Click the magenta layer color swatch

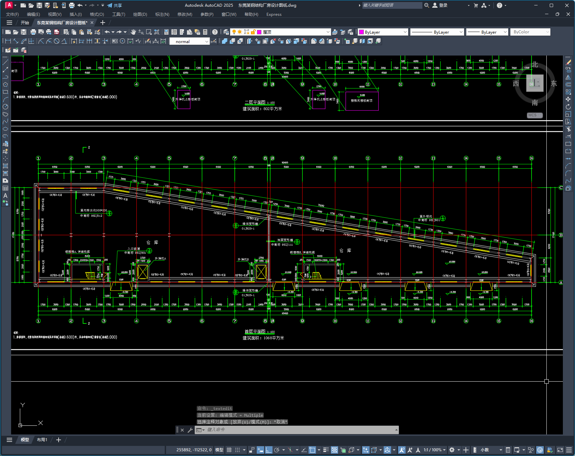259,32
